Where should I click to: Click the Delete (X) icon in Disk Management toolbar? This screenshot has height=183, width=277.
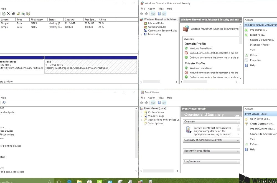[9, 14]
